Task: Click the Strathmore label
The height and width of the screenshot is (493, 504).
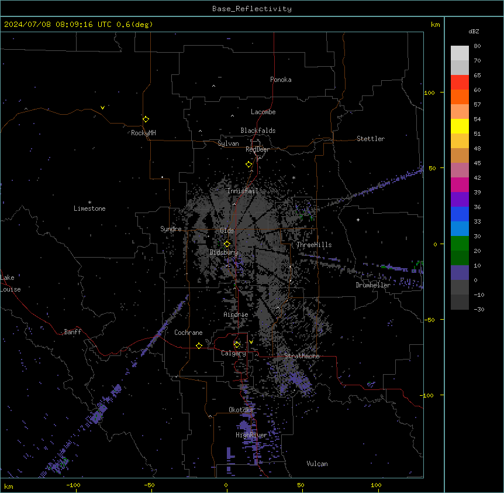Action: pyautogui.click(x=302, y=356)
